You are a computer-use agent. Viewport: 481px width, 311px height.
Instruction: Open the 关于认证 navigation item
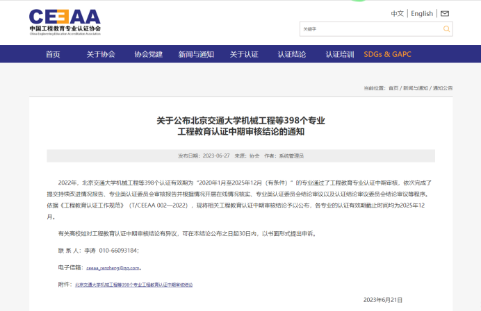[244, 54]
